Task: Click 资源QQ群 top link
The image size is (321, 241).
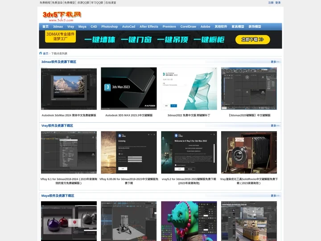Action: (83, 3)
